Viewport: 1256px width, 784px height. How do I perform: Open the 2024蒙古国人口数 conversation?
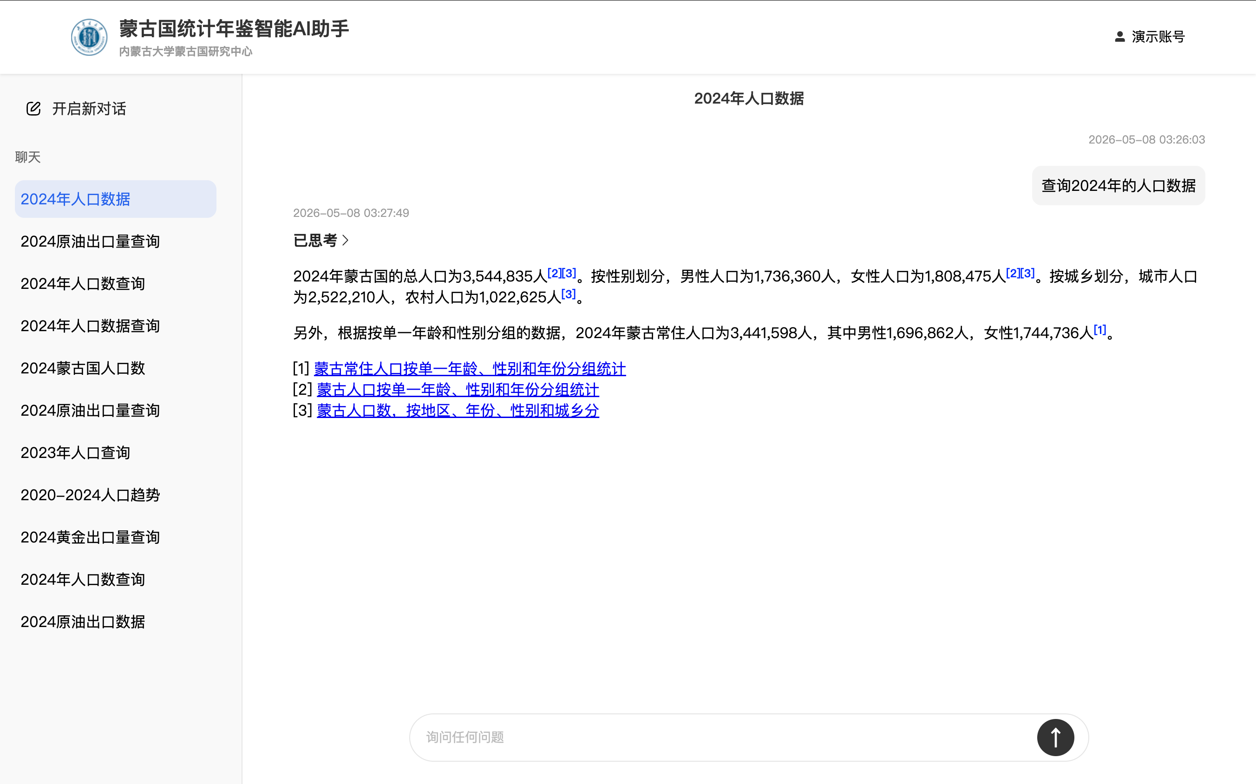pyautogui.click(x=115, y=368)
